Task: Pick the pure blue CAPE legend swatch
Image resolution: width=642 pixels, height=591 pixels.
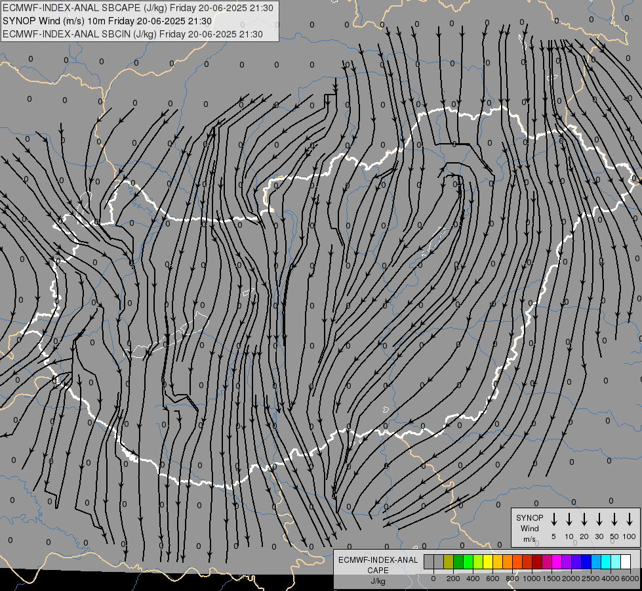Action: (586, 561)
